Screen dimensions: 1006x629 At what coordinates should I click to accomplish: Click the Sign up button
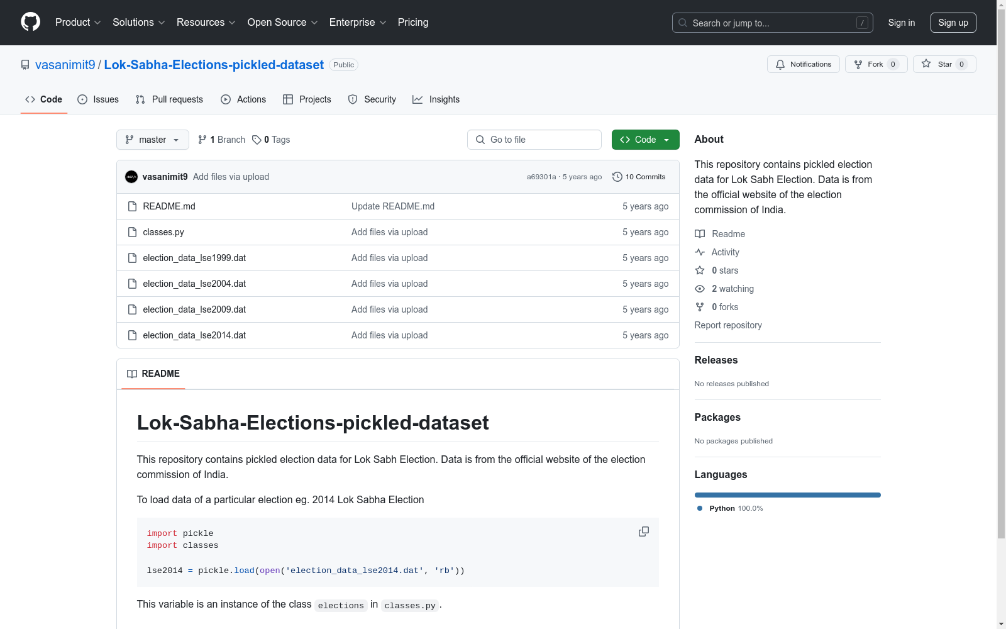tap(953, 23)
